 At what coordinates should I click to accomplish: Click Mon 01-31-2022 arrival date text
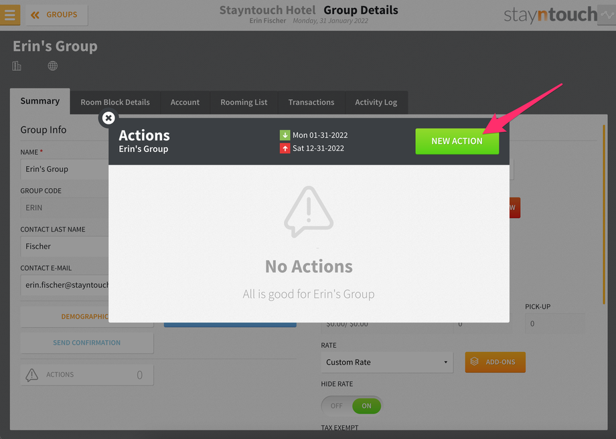click(320, 135)
